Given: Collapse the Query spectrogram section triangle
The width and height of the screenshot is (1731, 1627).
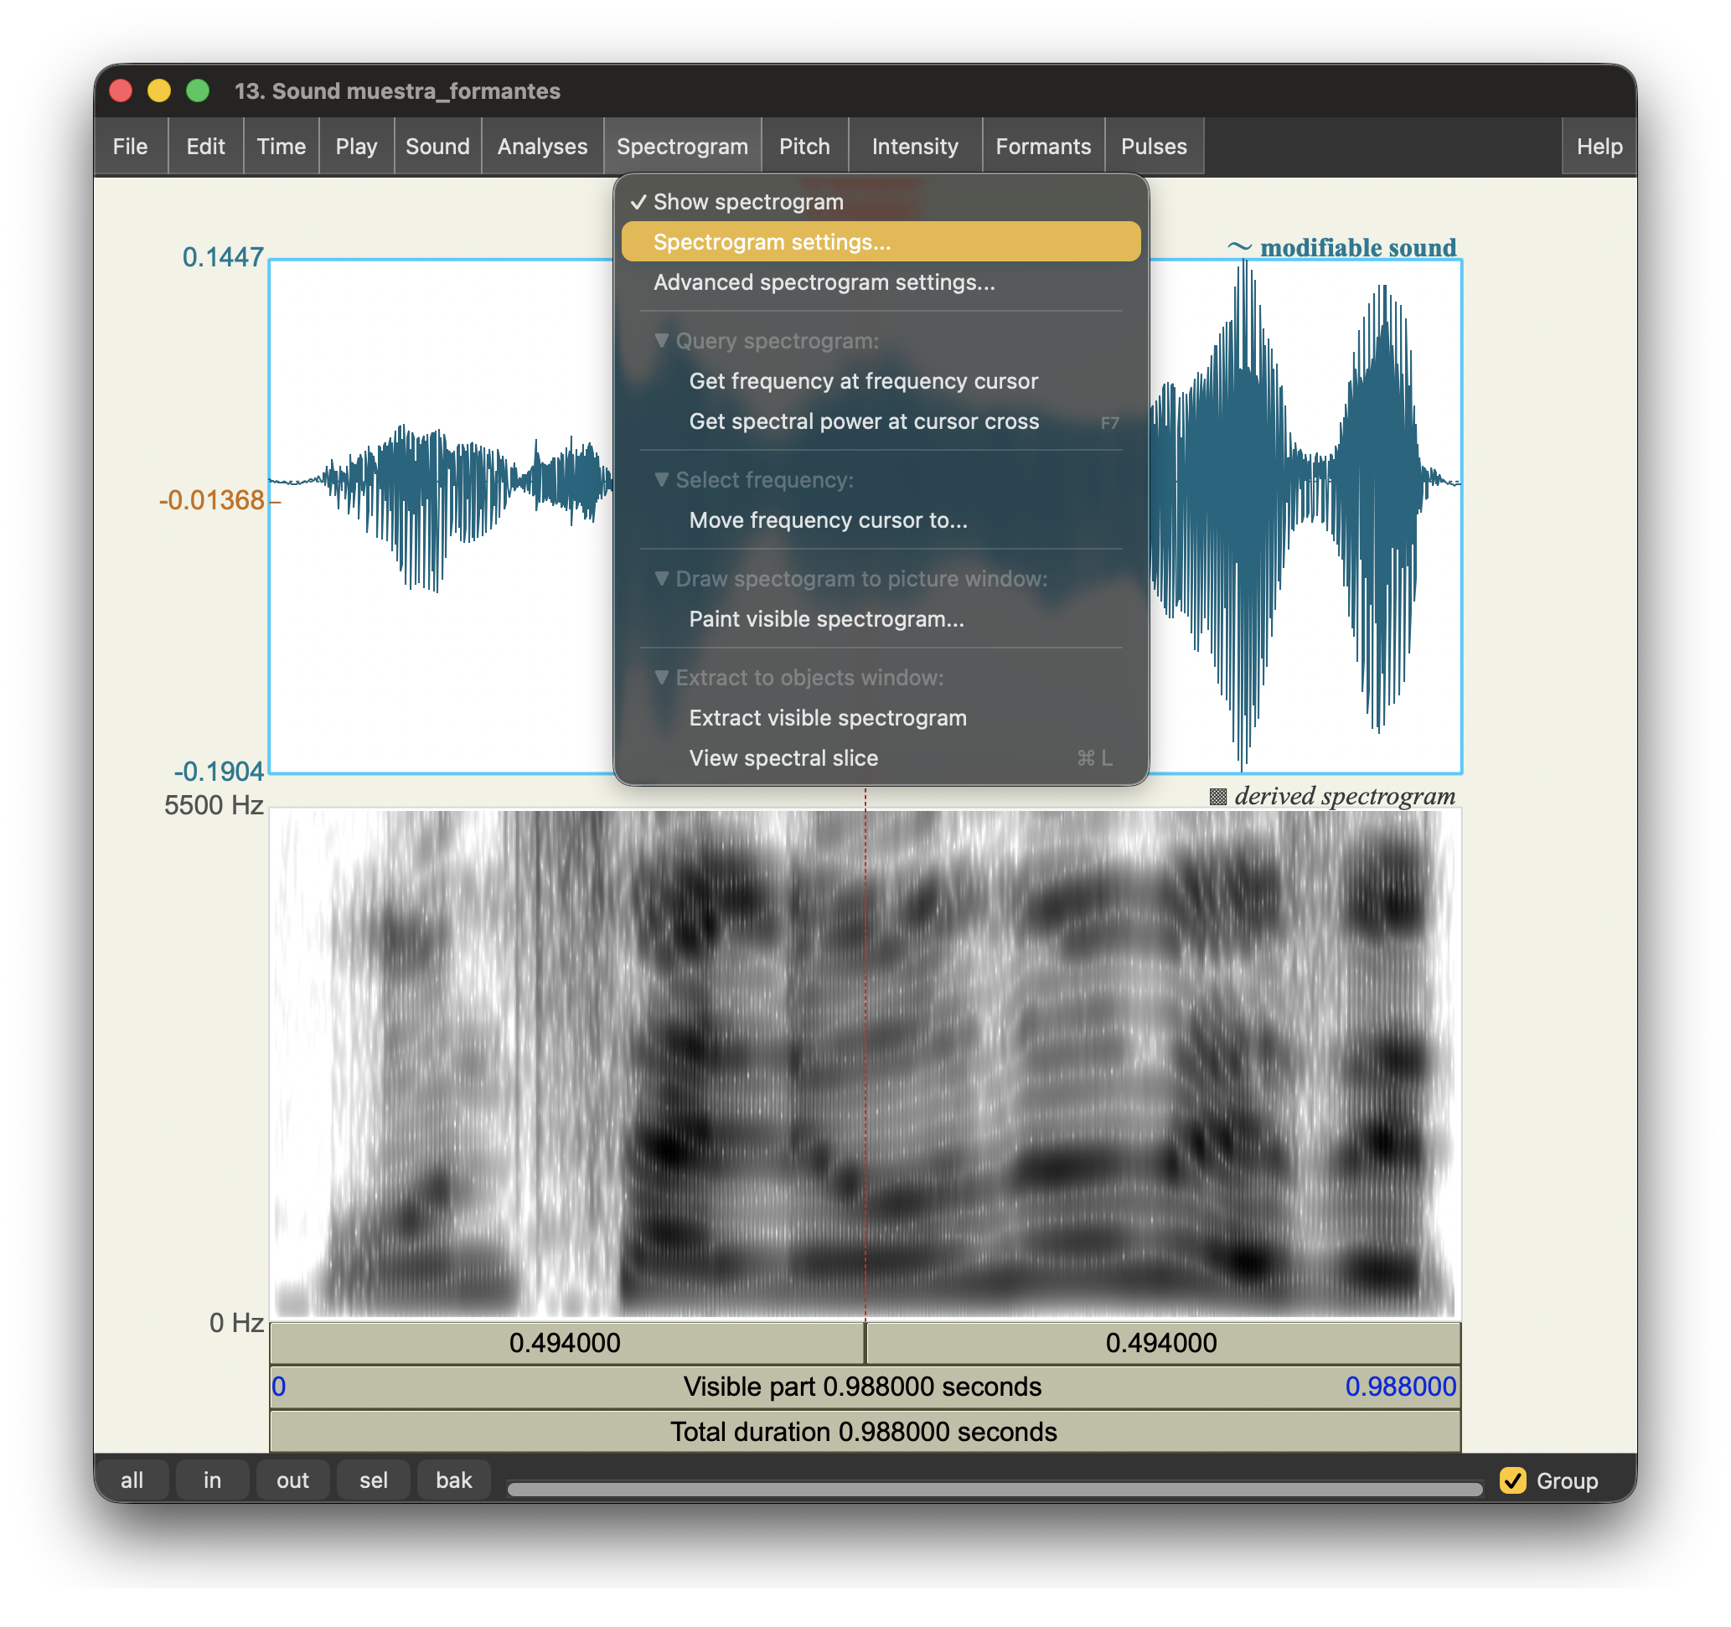Looking at the screenshot, I should 662,340.
